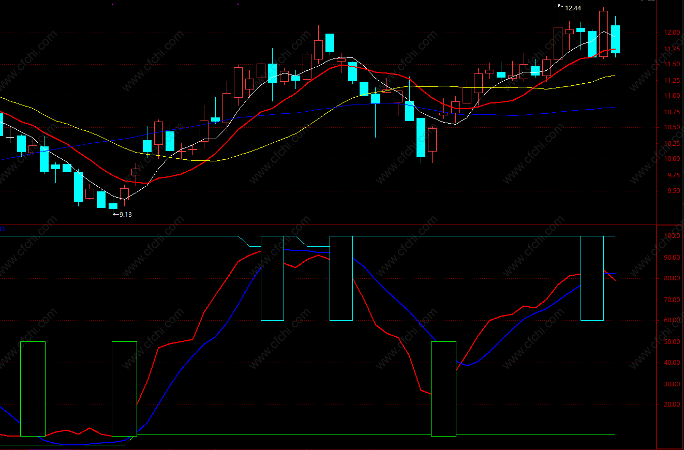
Task: Click the rightmost cyan signal box in indicator panel
Action: 592,278
